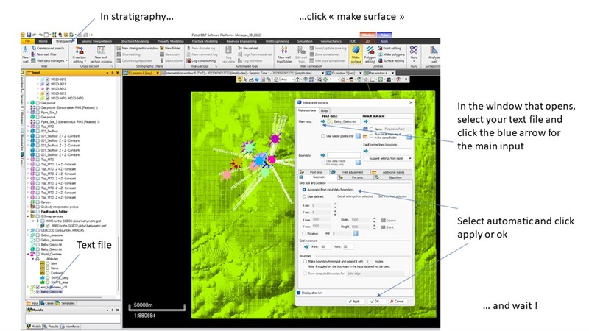
Task: Click the New well icon in ribbon
Action: [x=25, y=54]
